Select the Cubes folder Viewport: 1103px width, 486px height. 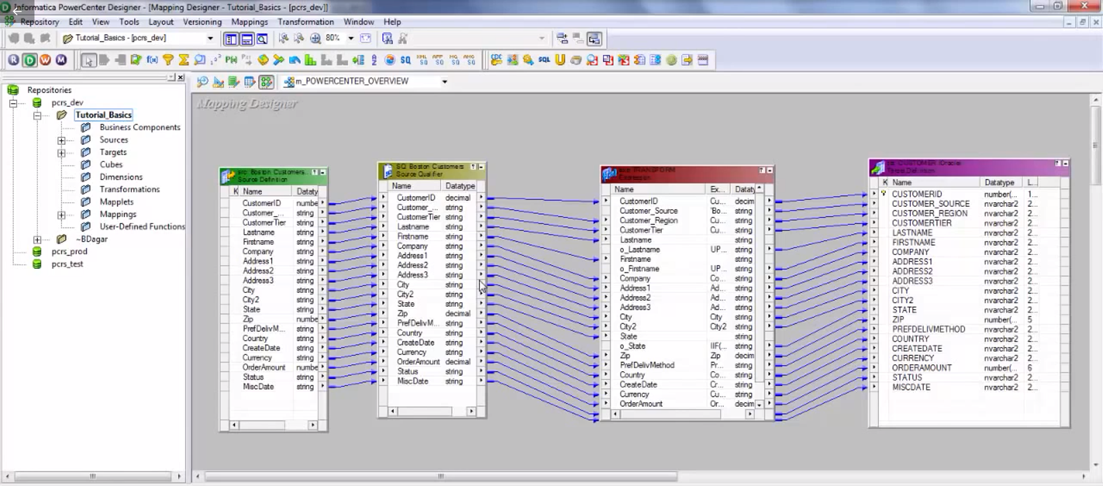tap(111, 165)
